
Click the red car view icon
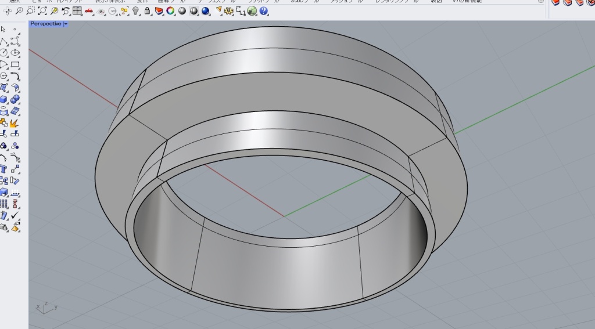tap(89, 11)
